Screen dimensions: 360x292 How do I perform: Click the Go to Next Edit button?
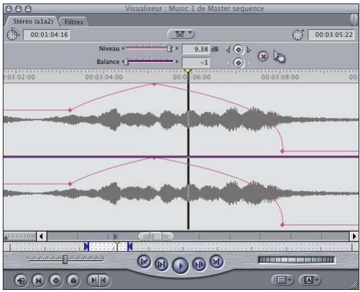tap(217, 261)
